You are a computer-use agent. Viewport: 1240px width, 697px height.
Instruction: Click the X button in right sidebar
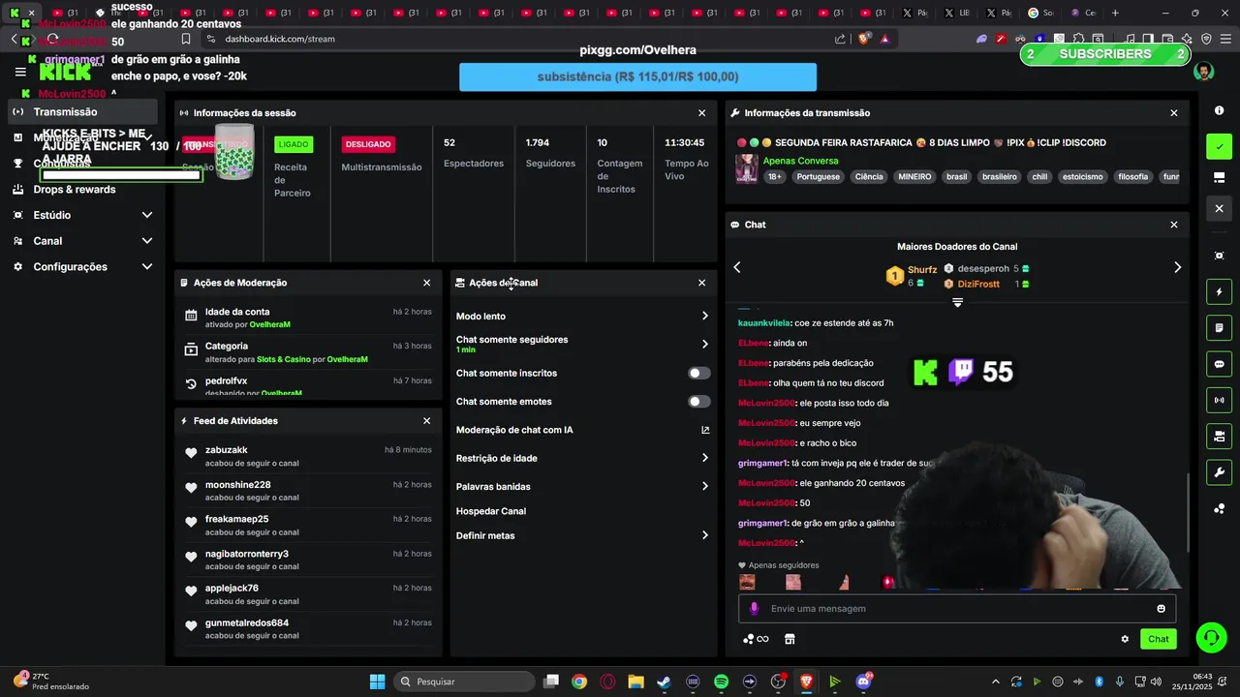pyautogui.click(x=1219, y=208)
